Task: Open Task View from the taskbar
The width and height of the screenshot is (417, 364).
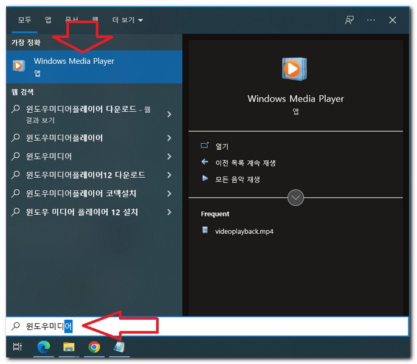Action: pos(18,347)
